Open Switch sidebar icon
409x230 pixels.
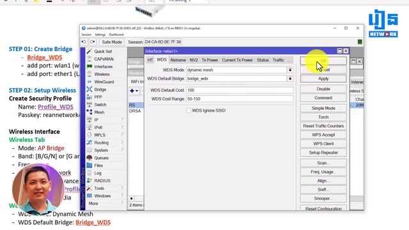coord(89,105)
